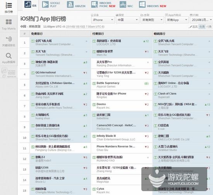Click IAP icon beside 大海贼时代
The image size is (213, 195).
(x=33, y=115)
